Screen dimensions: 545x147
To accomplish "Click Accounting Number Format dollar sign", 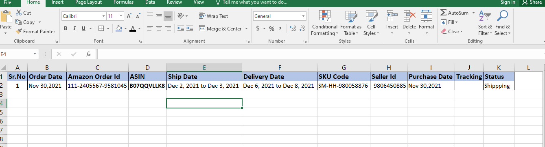I will click(258, 28).
